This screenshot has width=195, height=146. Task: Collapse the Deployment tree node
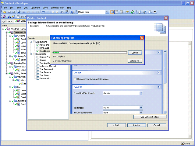[31, 42]
